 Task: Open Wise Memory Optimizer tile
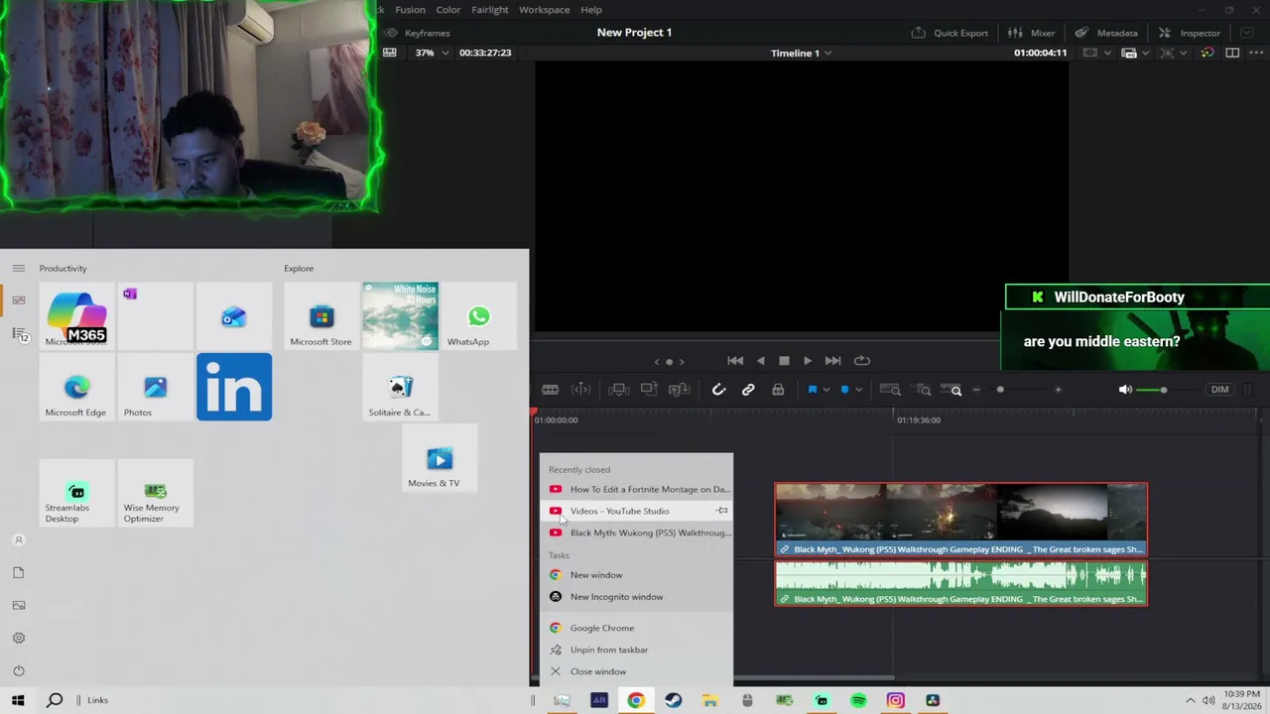[155, 493]
